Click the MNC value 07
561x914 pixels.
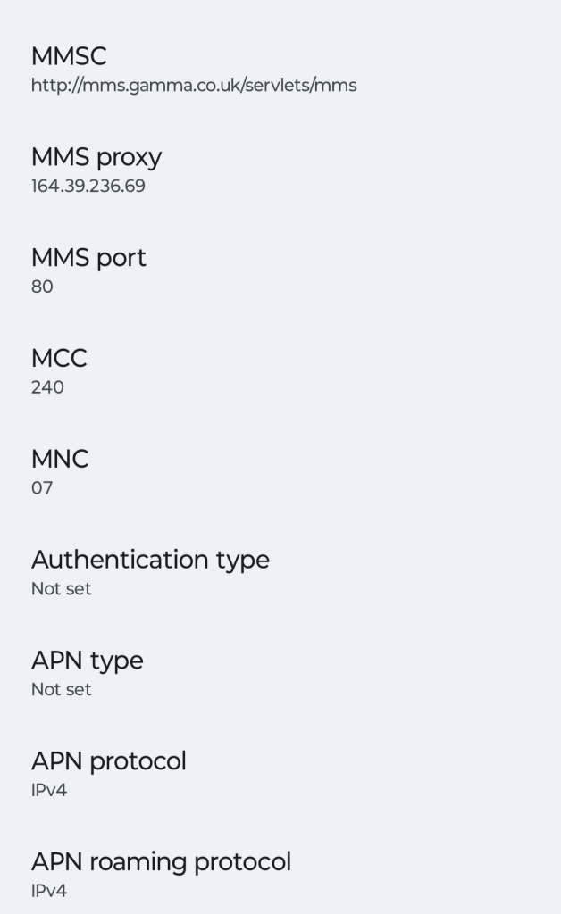[x=42, y=488]
